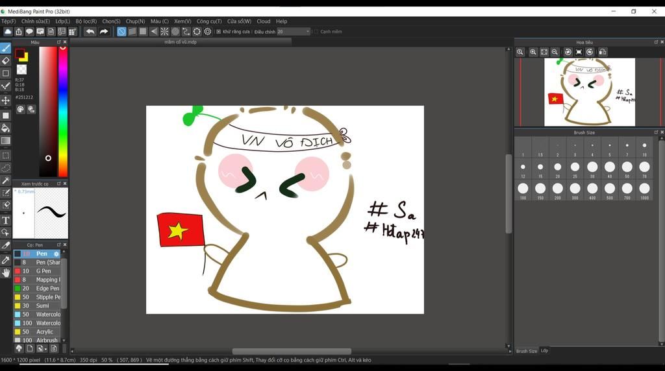Click the Undo arrow
This screenshot has height=371, width=665.
click(x=90, y=31)
